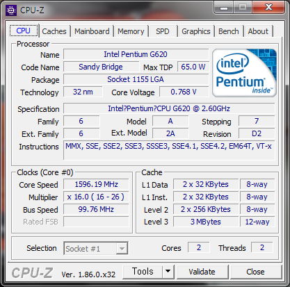Click the Close button at bottom

(x=255, y=272)
